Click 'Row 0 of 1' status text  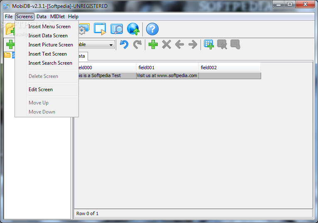(88, 213)
